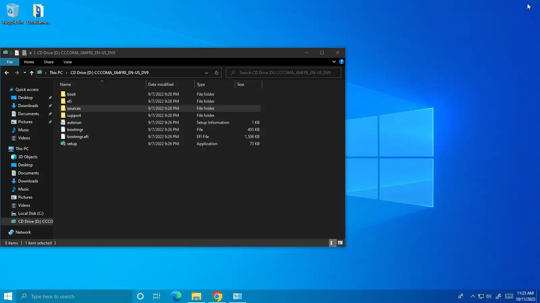
Task: Open the Recent locations dropdown arrow
Action: [25, 73]
